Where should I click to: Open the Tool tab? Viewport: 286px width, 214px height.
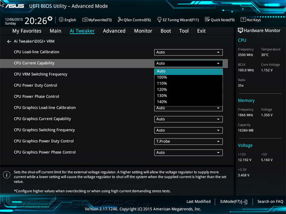pyautogui.click(x=184, y=31)
